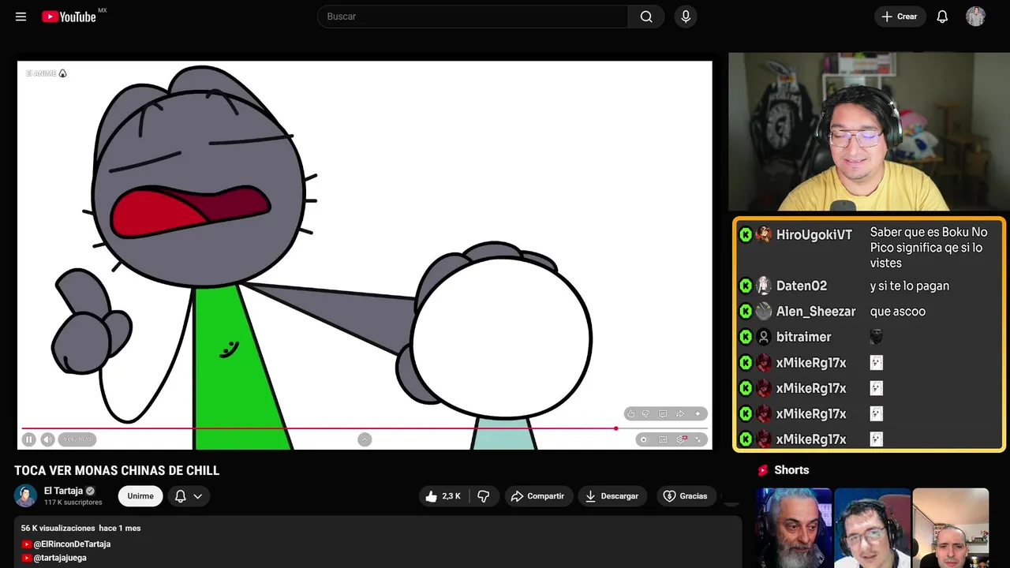
Task: Click the Gracias thanks button
Action: click(x=685, y=496)
